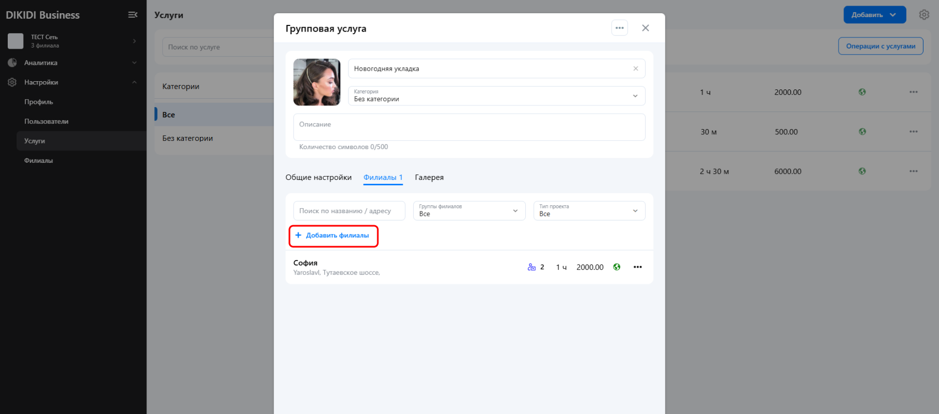Image resolution: width=939 pixels, height=414 pixels.
Task: Click the service photo thumbnail
Action: click(x=316, y=82)
